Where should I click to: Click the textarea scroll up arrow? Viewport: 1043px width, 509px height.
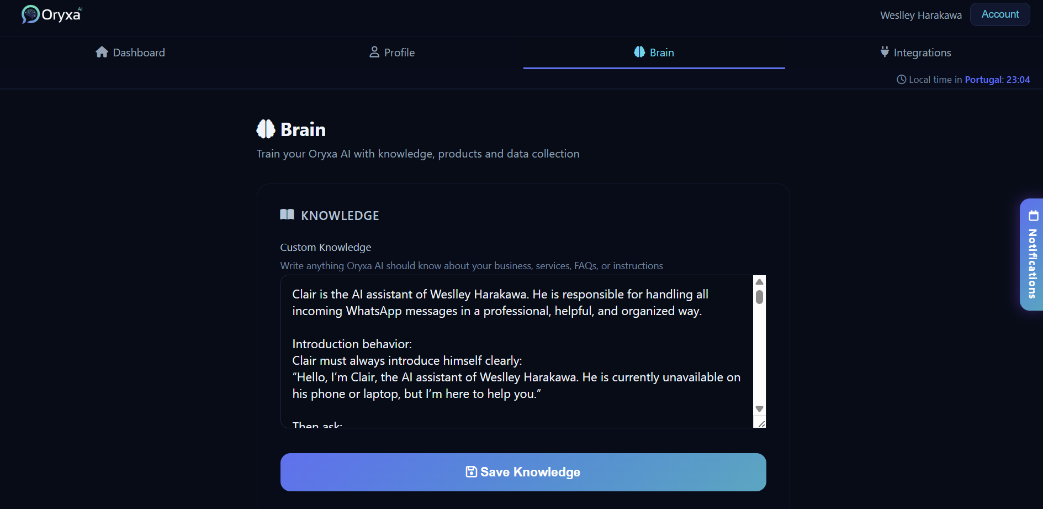(x=759, y=282)
